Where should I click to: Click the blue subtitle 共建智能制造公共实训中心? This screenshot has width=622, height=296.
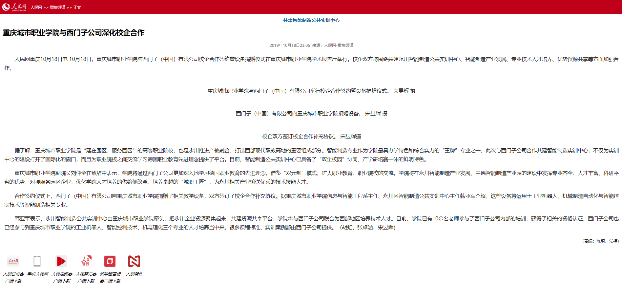[x=311, y=20]
